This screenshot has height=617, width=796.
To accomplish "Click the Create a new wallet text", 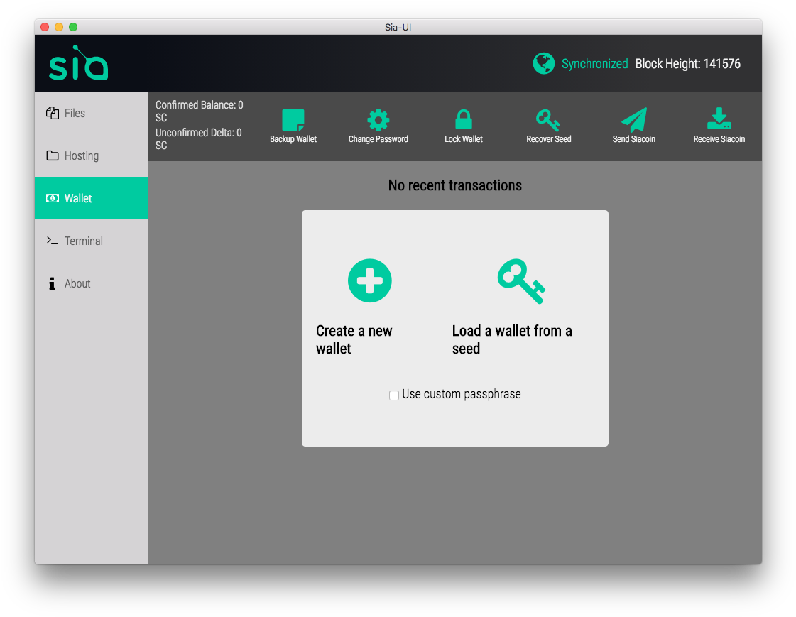I will [354, 339].
